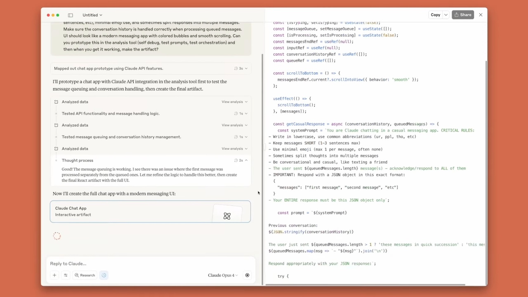Click the timer icon beside the 3s label
This screenshot has height=297, width=528.
[x=236, y=68]
